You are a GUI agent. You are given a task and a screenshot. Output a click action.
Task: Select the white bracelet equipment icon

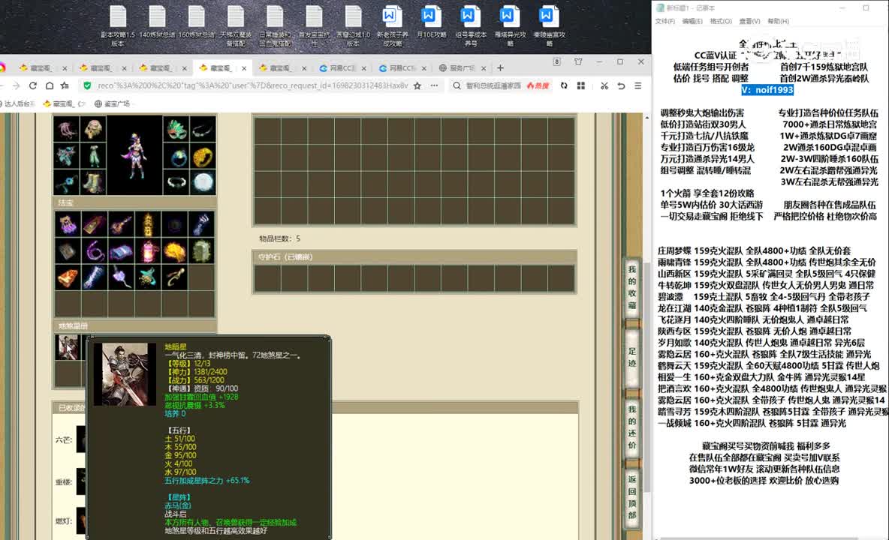click(176, 183)
